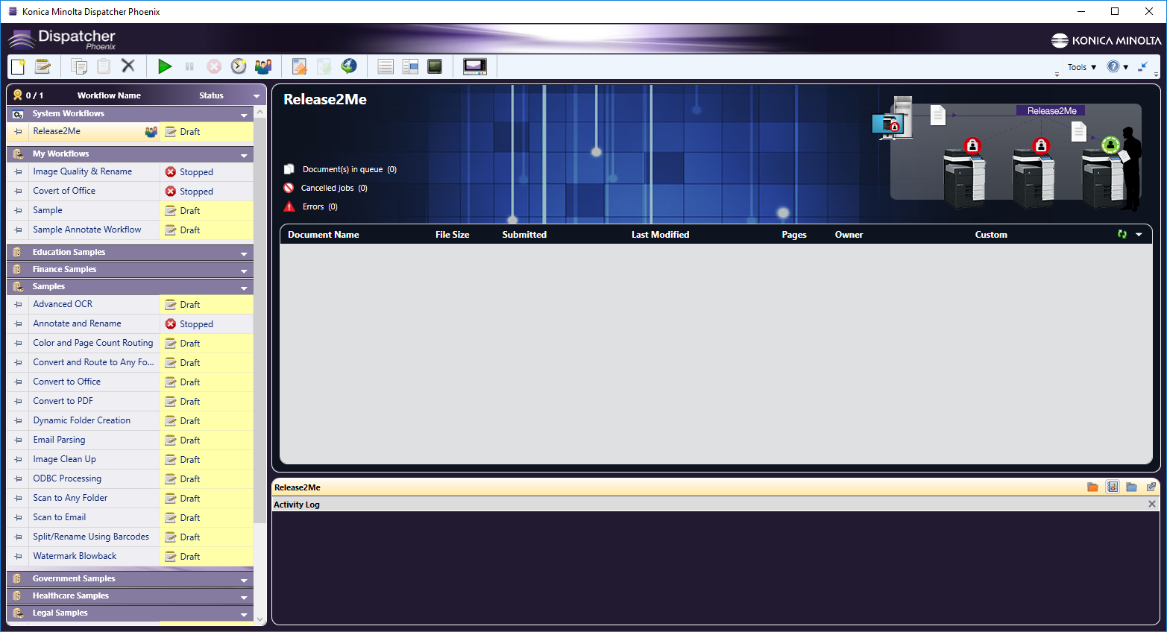Open the Tools dropdown menu
This screenshot has height=632, width=1167.
[1082, 67]
